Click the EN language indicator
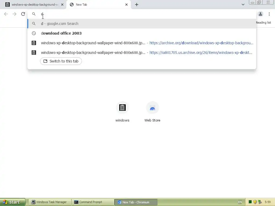The image size is (275, 206). click(x=240, y=202)
